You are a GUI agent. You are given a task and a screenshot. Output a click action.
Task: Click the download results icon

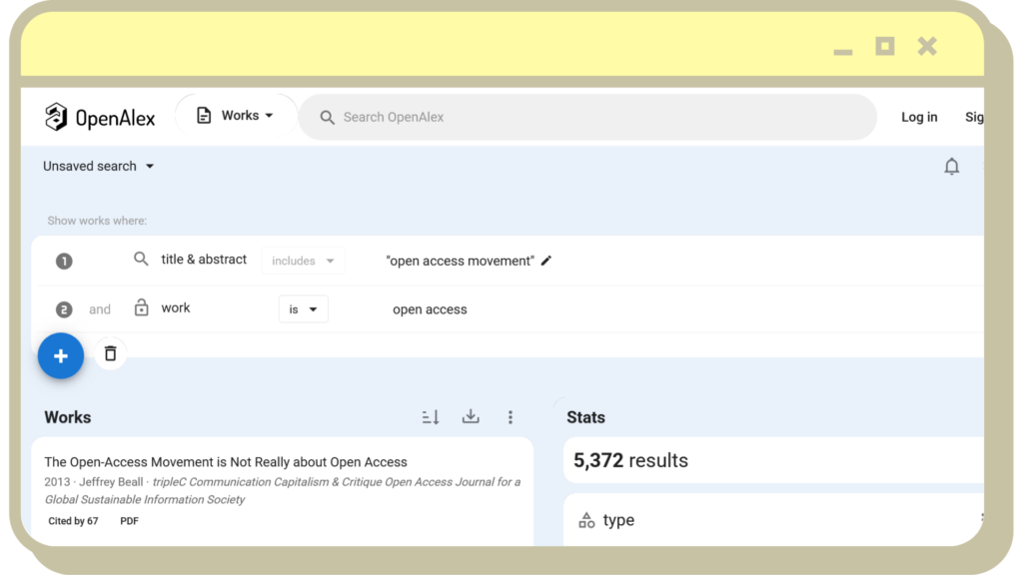click(471, 417)
